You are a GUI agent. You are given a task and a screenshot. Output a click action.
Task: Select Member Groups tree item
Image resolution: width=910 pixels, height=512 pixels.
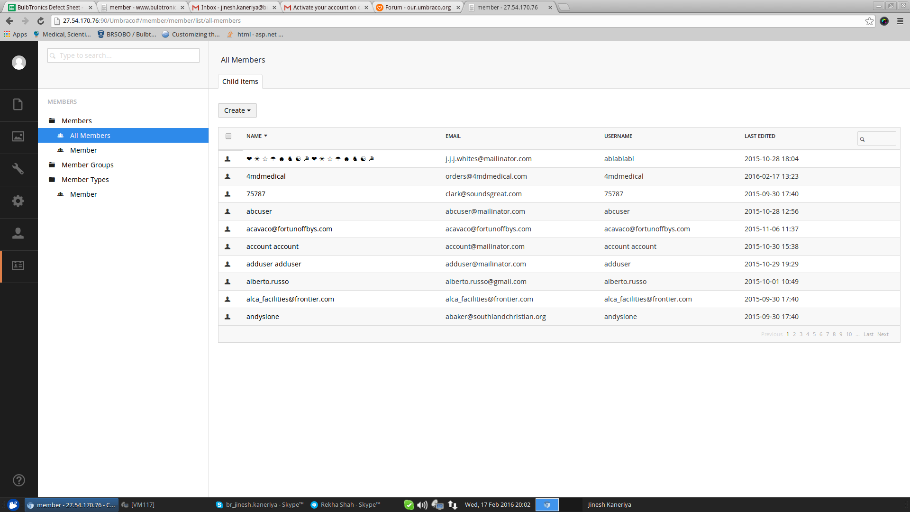pyautogui.click(x=88, y=165)
